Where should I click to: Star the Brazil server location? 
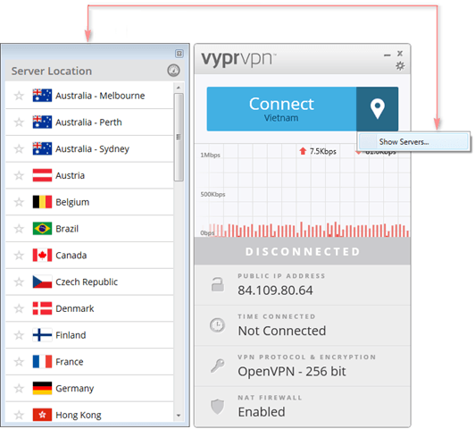click(x=19, y=229)
